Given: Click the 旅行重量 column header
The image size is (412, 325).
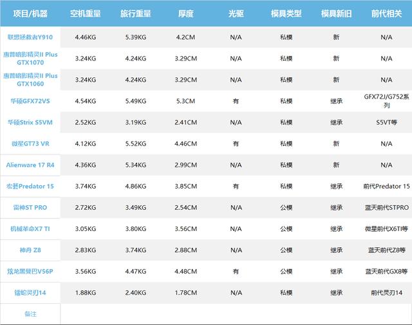Looking at the screenshot, I should click(136, 14).
